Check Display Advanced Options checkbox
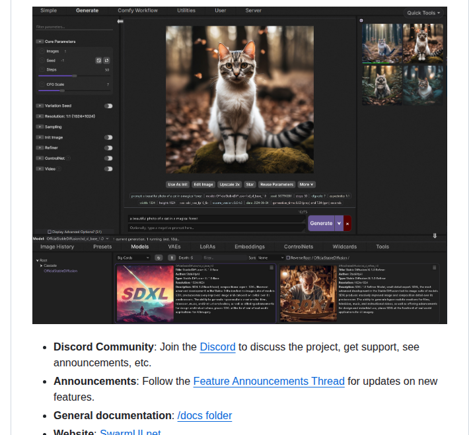The height and width of the screenshot is (435, 469). 50,232
